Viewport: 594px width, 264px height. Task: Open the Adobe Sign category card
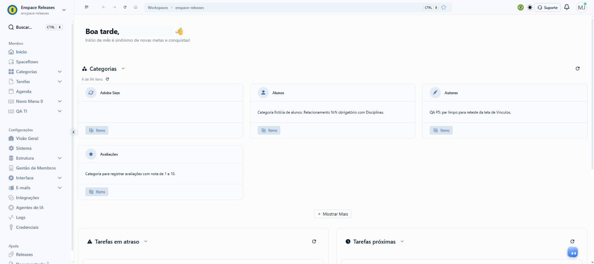click(160, 111)
